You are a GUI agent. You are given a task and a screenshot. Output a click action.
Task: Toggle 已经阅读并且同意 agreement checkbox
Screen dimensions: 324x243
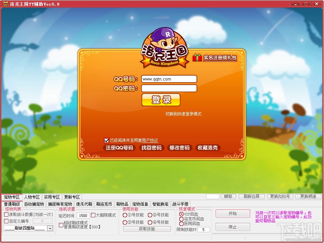[x=106, y=140]
